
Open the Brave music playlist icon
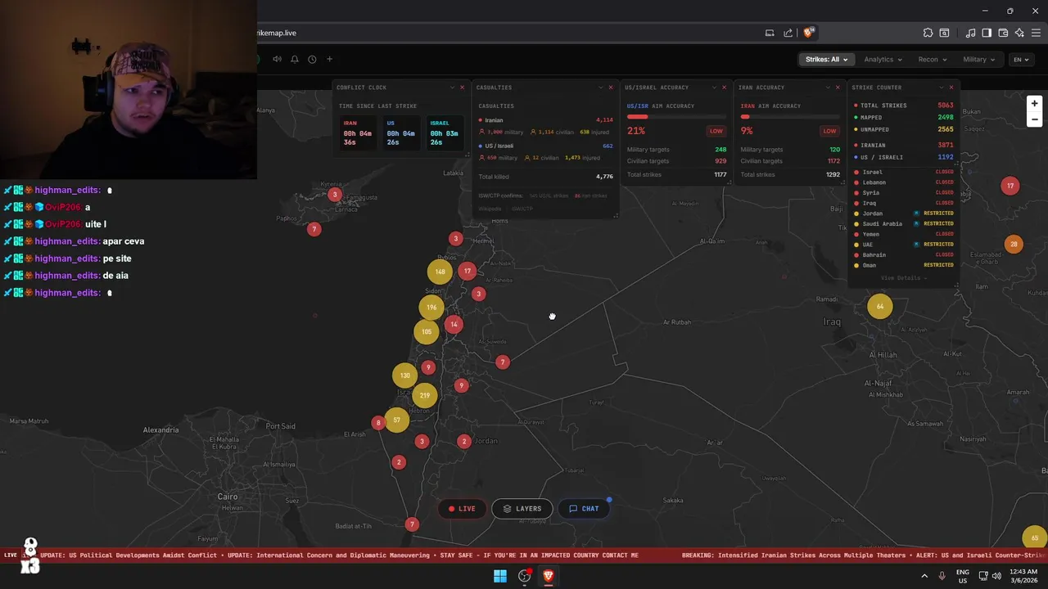[x=970, y=33]
